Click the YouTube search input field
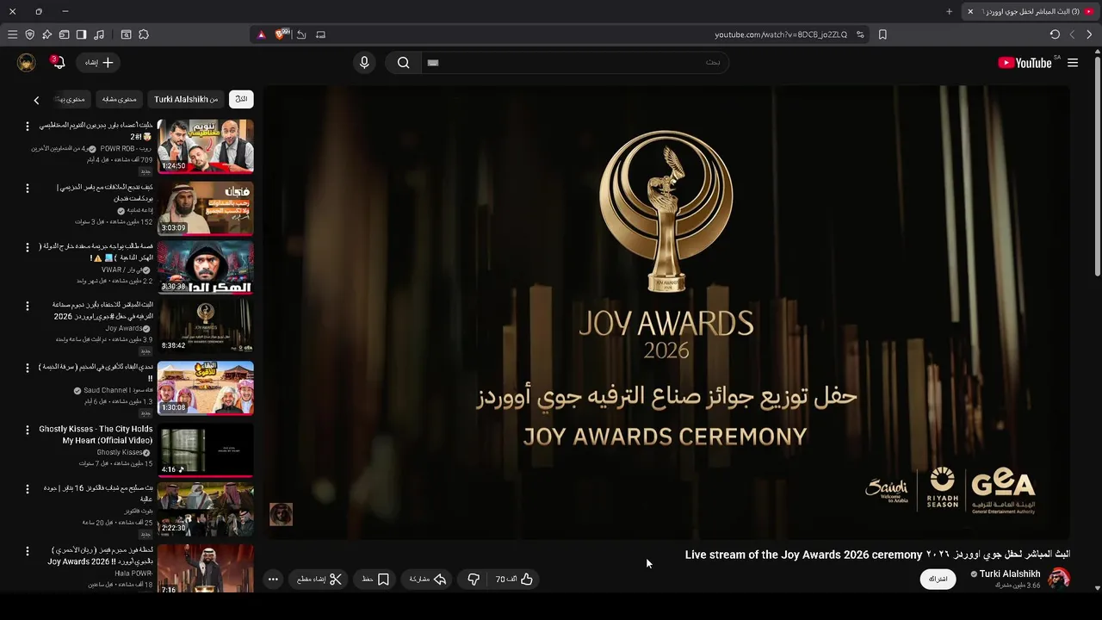Viewport: 1102px width, 620px height. [575, 63]
